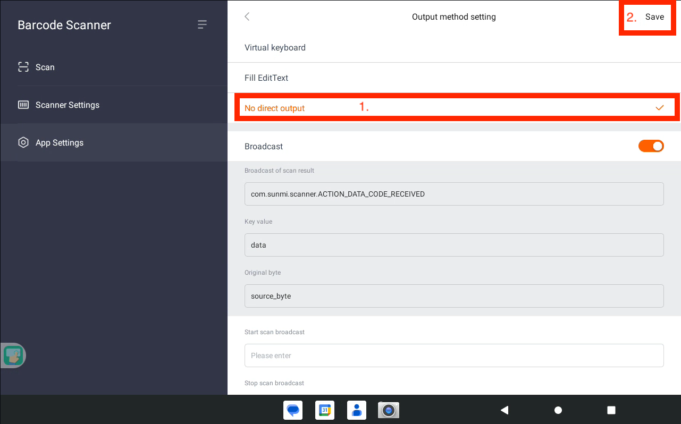681x424 pixels.
Task: Click the Scanner Settings barcode icon
Action: click(23, 105)
